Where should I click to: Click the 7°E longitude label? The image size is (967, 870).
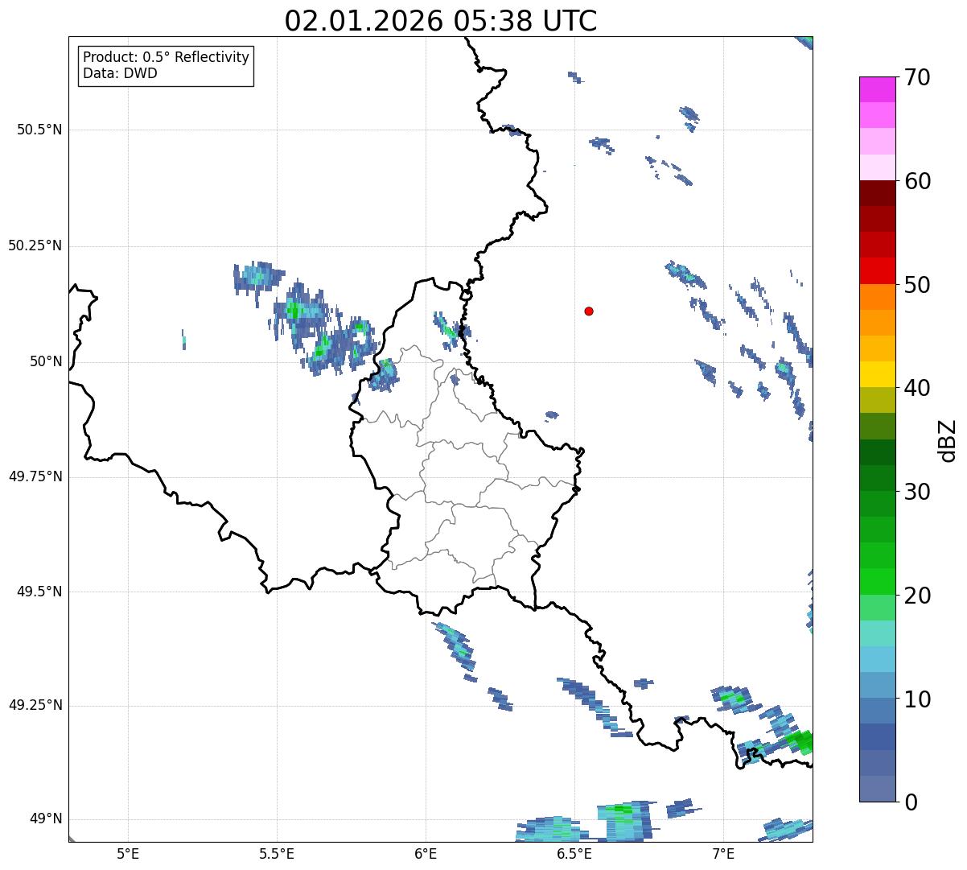click(x=723, y=853)
